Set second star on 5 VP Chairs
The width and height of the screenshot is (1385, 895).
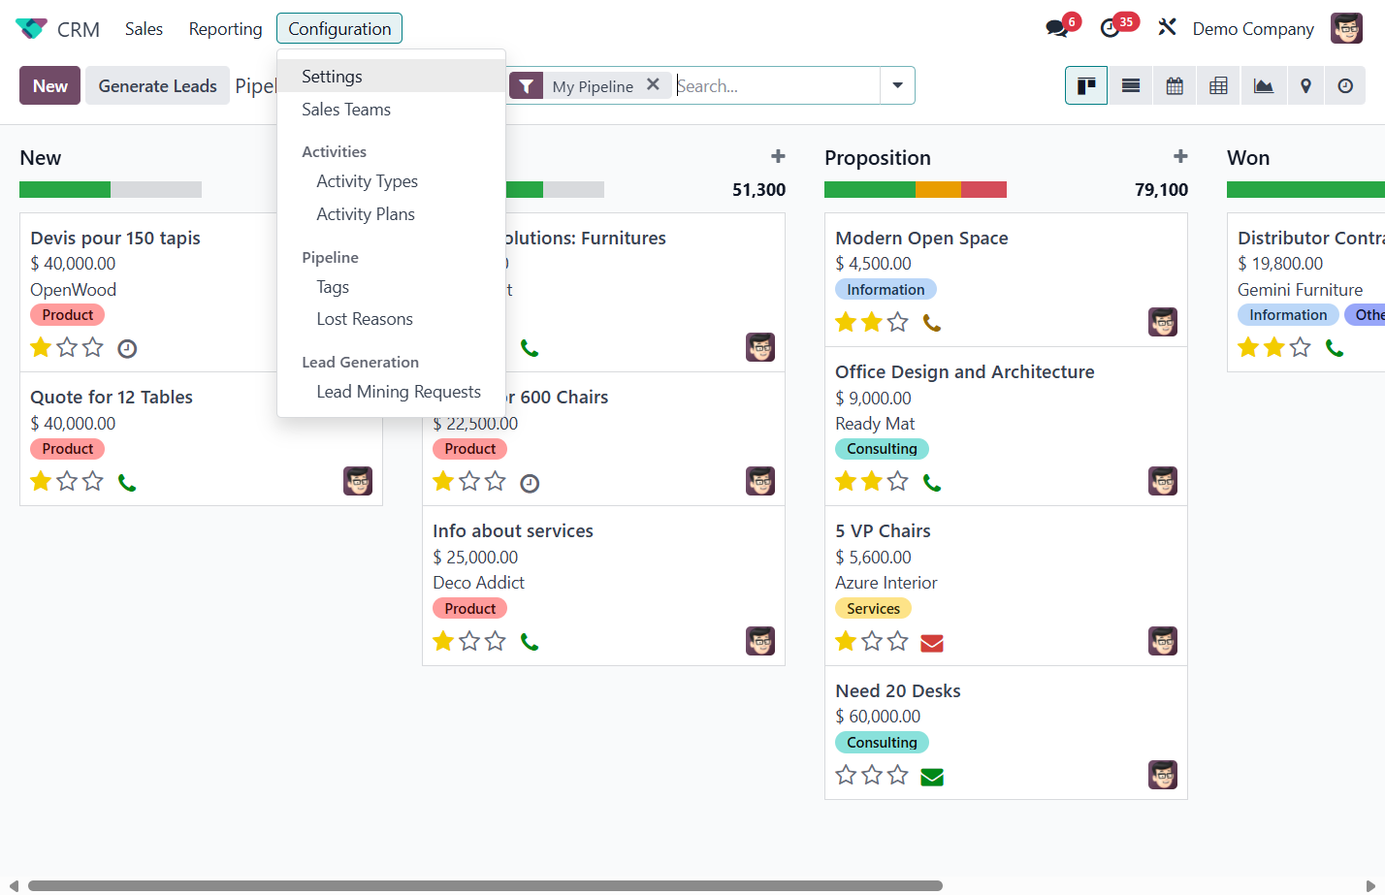point(872,641)
